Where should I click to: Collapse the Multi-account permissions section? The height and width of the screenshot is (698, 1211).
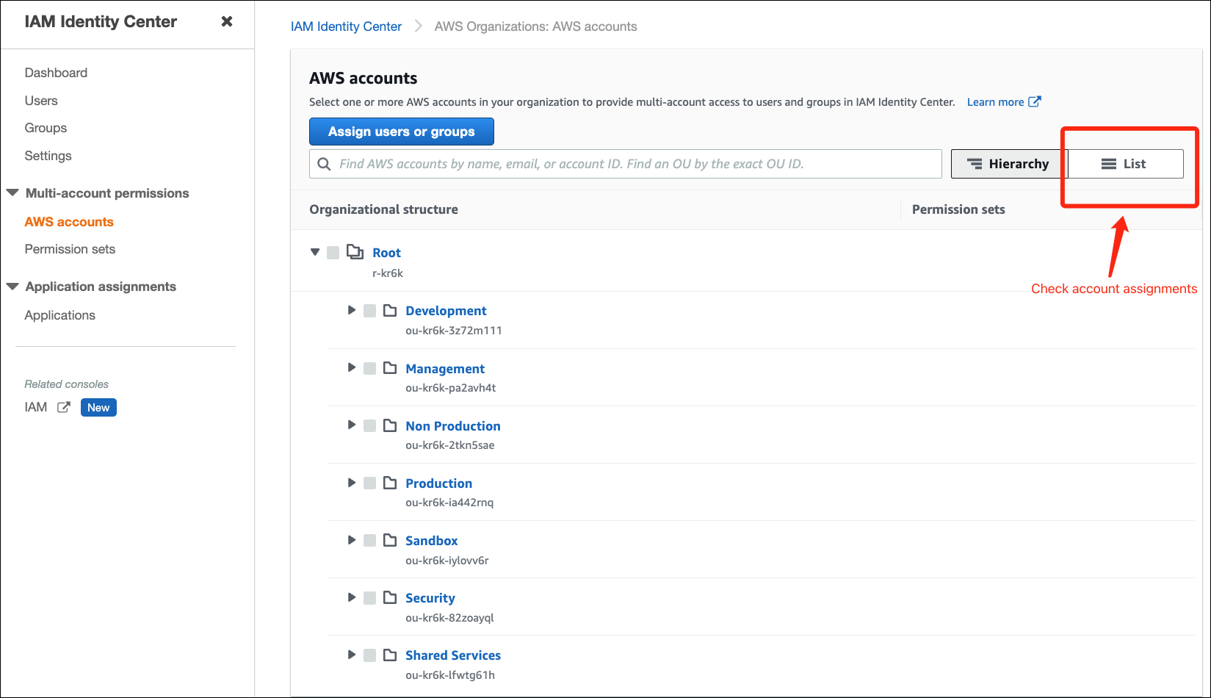coord(12,193)
